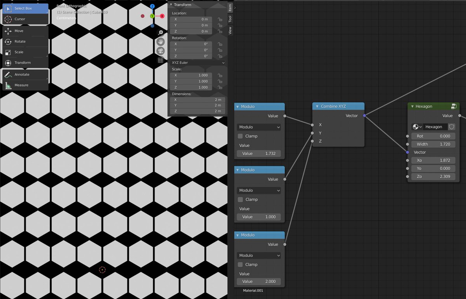This screenshot has height=299, width=466.
Task: Click the Material.001 label in node editor
Action: pos(254,290)
